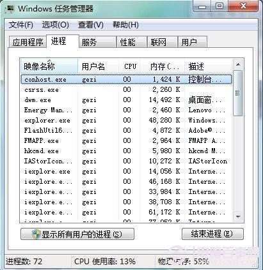Click the Task Manager title bar icon

pyautogui.click(x=10, y=9)
